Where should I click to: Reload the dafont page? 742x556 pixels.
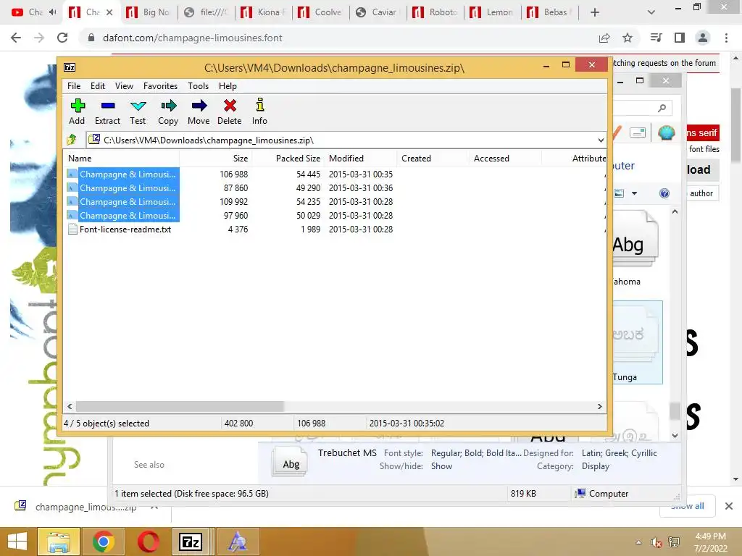(x=62, y=38)
